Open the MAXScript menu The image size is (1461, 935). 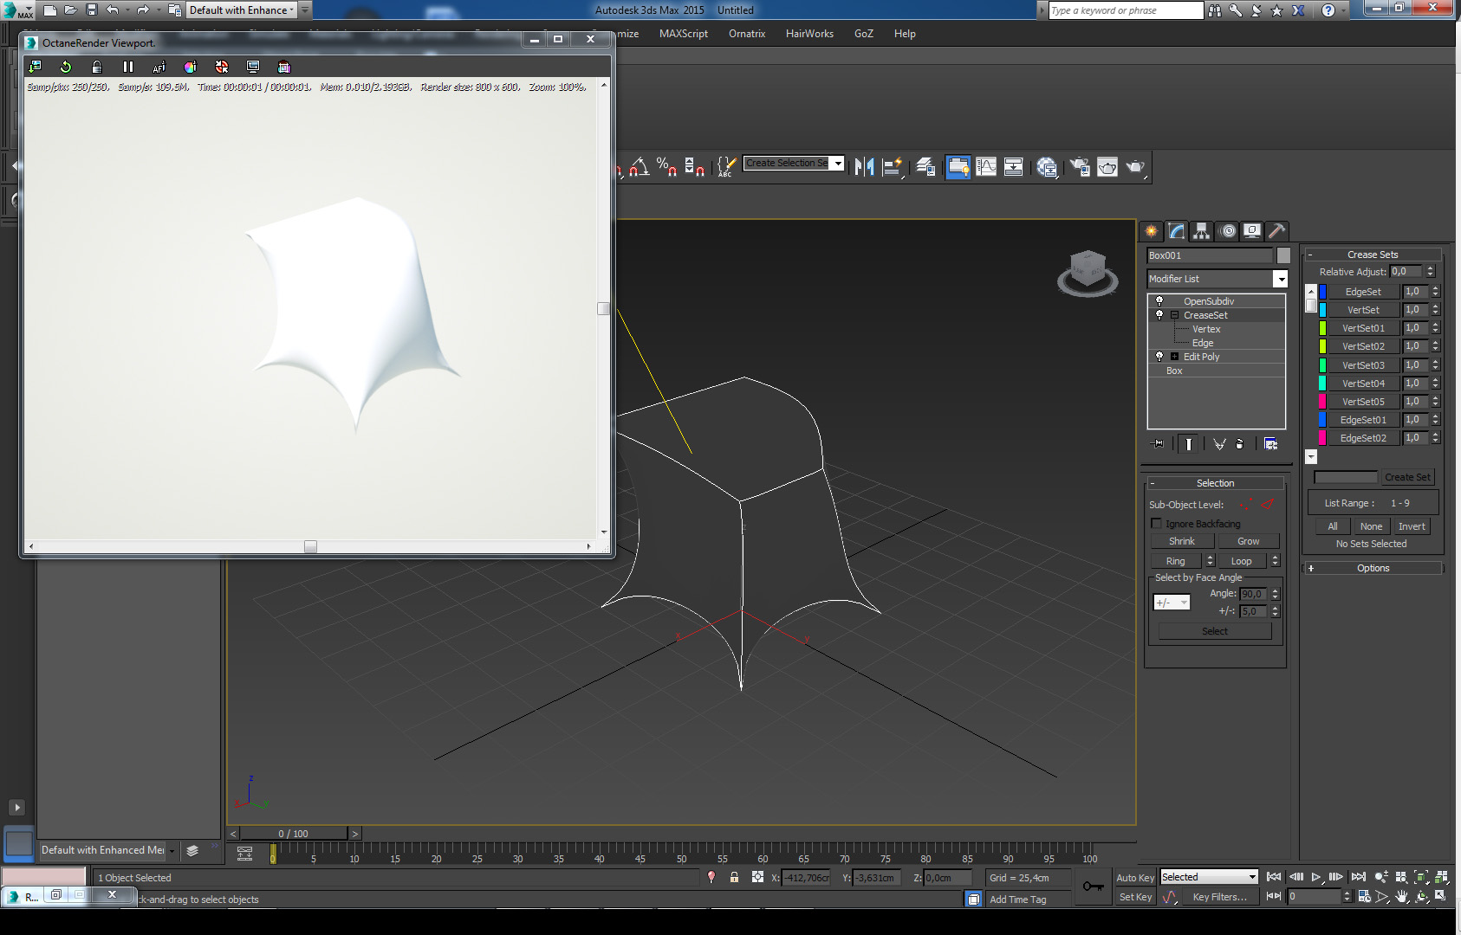(683, 34)
